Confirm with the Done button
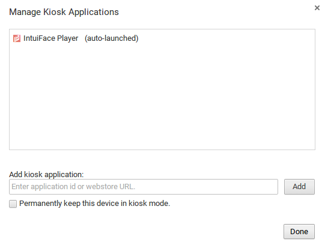This screenshot has height=245, width=322. click(x=299, y=231)
